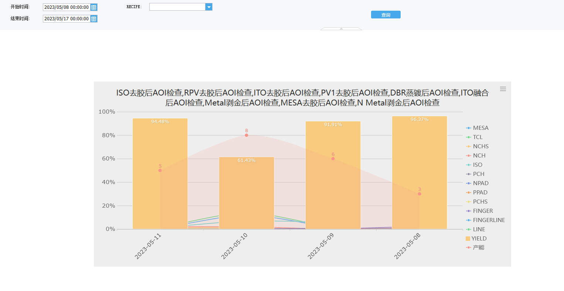Hide the FINGER series via legend
The width and height of the screenshot is (564, 291).
[480, 211]
